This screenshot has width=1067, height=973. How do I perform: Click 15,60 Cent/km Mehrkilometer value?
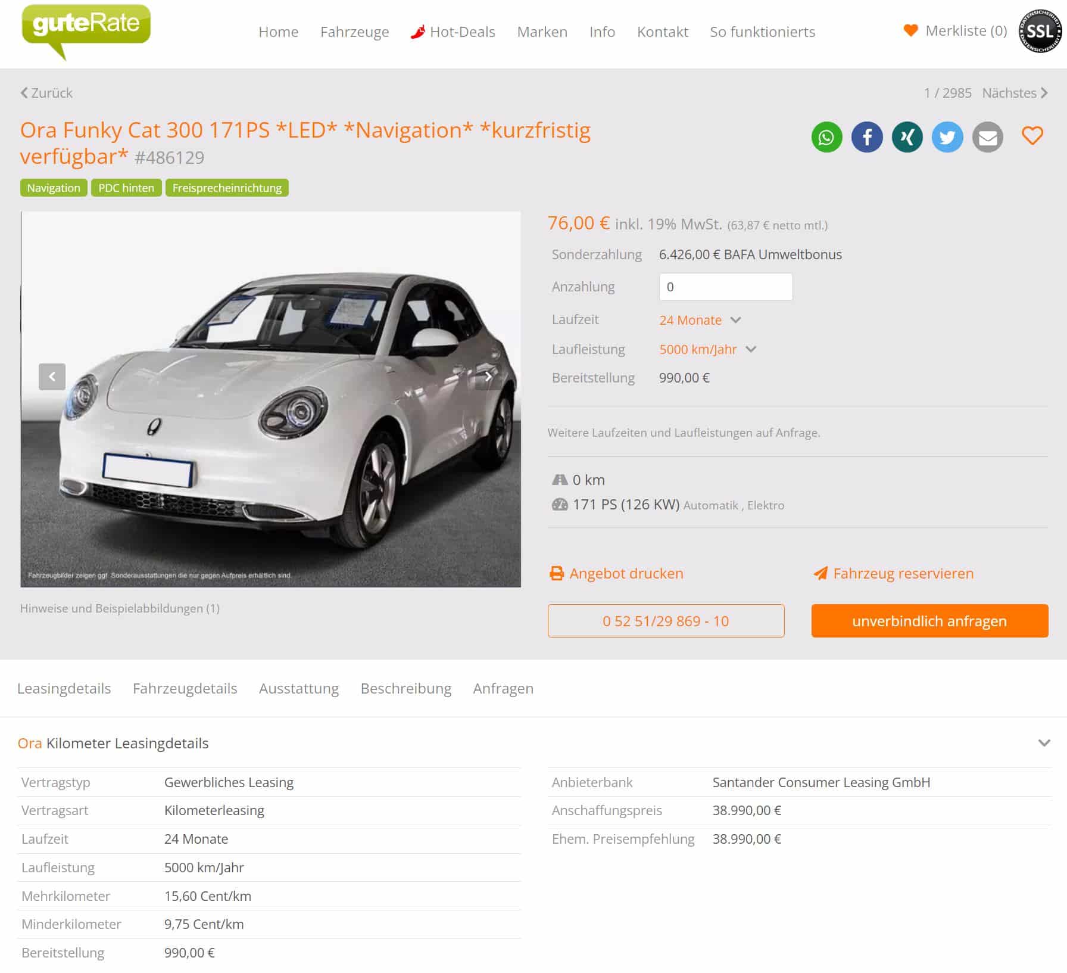[208, 896]
